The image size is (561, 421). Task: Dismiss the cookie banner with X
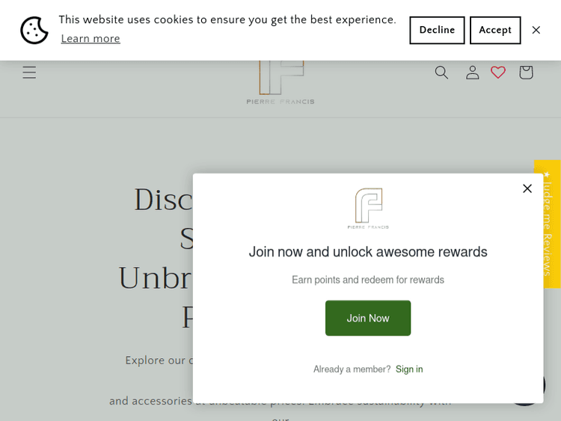tap(536, 31)
